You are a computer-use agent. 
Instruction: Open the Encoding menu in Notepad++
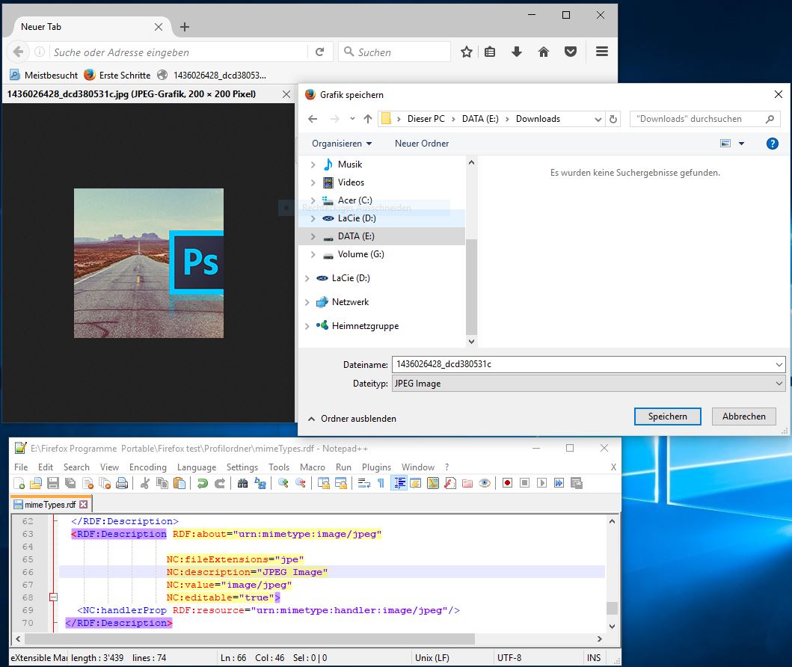coord(148,467)
